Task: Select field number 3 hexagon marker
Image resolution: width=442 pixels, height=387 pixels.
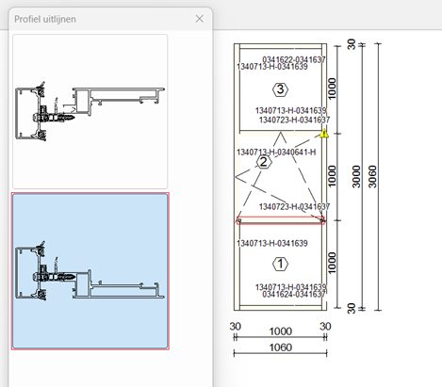Action: pyautogui.click(x=280, y=89)
